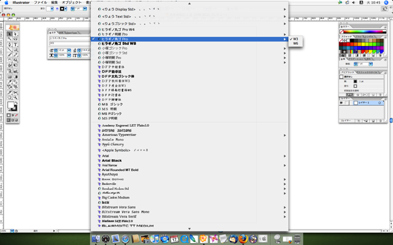
Task: Select the Zoom magnifier tool
Action: pos(15,97)
